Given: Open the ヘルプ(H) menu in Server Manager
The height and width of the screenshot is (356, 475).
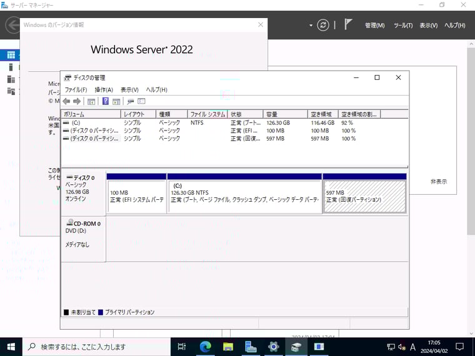Looking at the screenshot, I should coord(455,26).
